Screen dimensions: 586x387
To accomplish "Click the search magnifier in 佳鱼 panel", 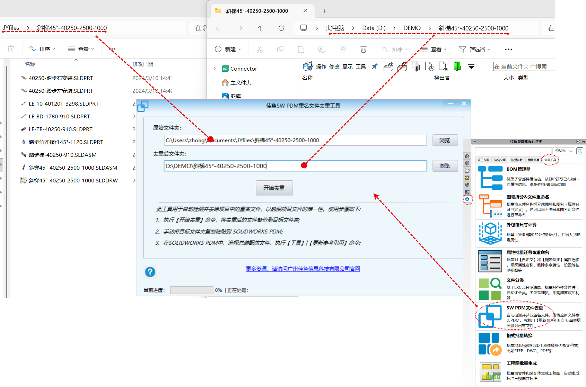I will pos(580,151).
